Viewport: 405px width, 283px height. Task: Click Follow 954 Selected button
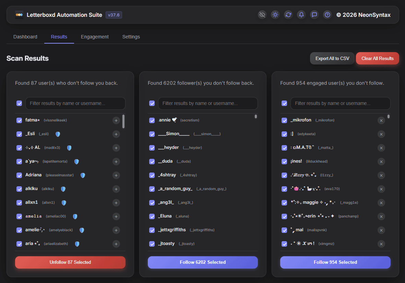point(335,262)
